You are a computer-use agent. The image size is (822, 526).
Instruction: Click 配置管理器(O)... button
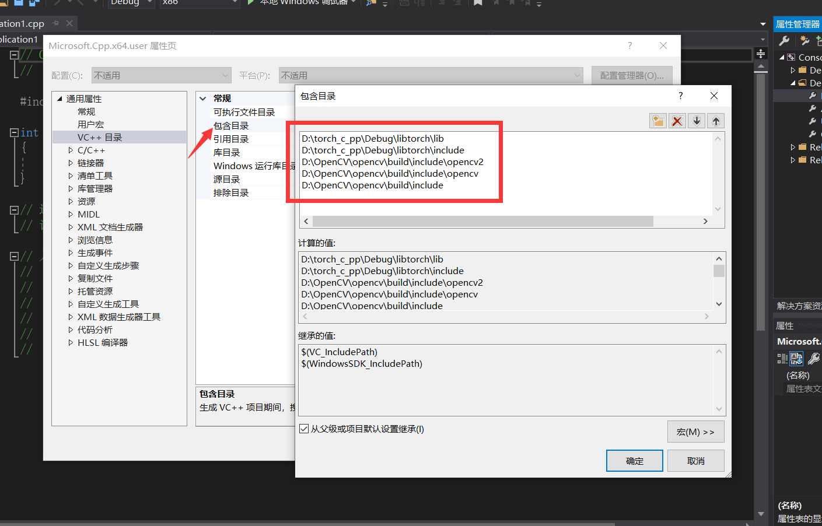(632, 75)
